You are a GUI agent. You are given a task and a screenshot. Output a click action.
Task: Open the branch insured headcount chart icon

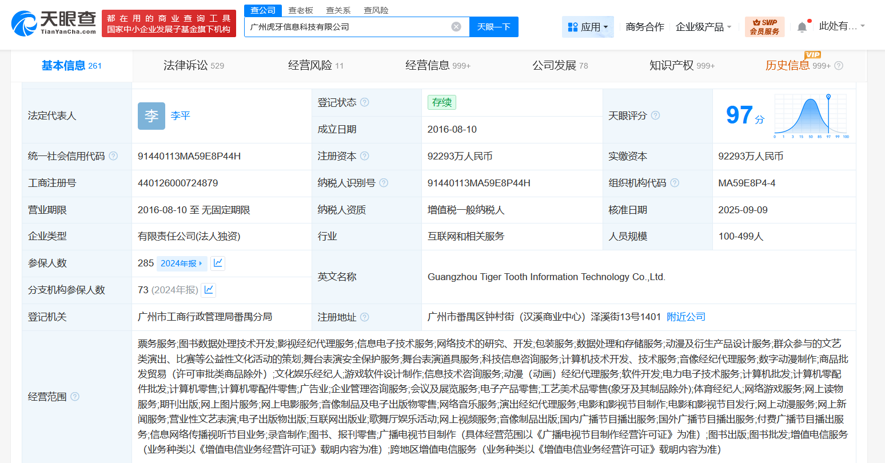point(209,290)
